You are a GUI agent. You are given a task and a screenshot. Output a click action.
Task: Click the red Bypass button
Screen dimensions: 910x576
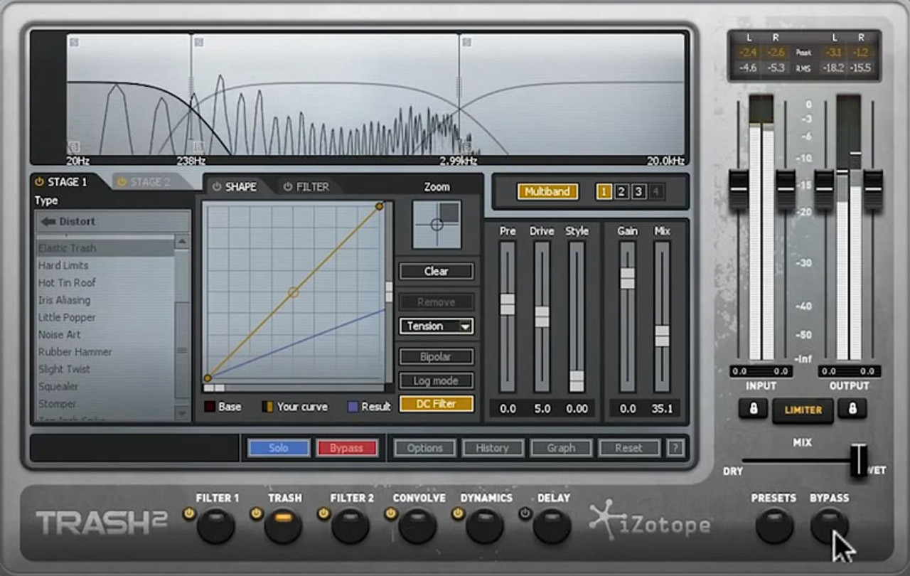(x=346, y=448)
